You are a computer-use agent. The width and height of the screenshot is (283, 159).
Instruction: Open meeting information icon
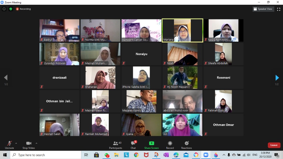coord(4,9)
